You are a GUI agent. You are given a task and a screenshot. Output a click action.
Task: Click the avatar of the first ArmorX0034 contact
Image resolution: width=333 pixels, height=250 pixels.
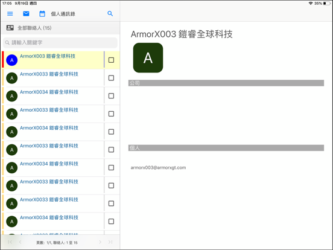(12, 96)
